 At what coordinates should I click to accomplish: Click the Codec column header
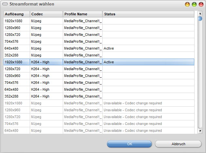[x=46, y=14]
